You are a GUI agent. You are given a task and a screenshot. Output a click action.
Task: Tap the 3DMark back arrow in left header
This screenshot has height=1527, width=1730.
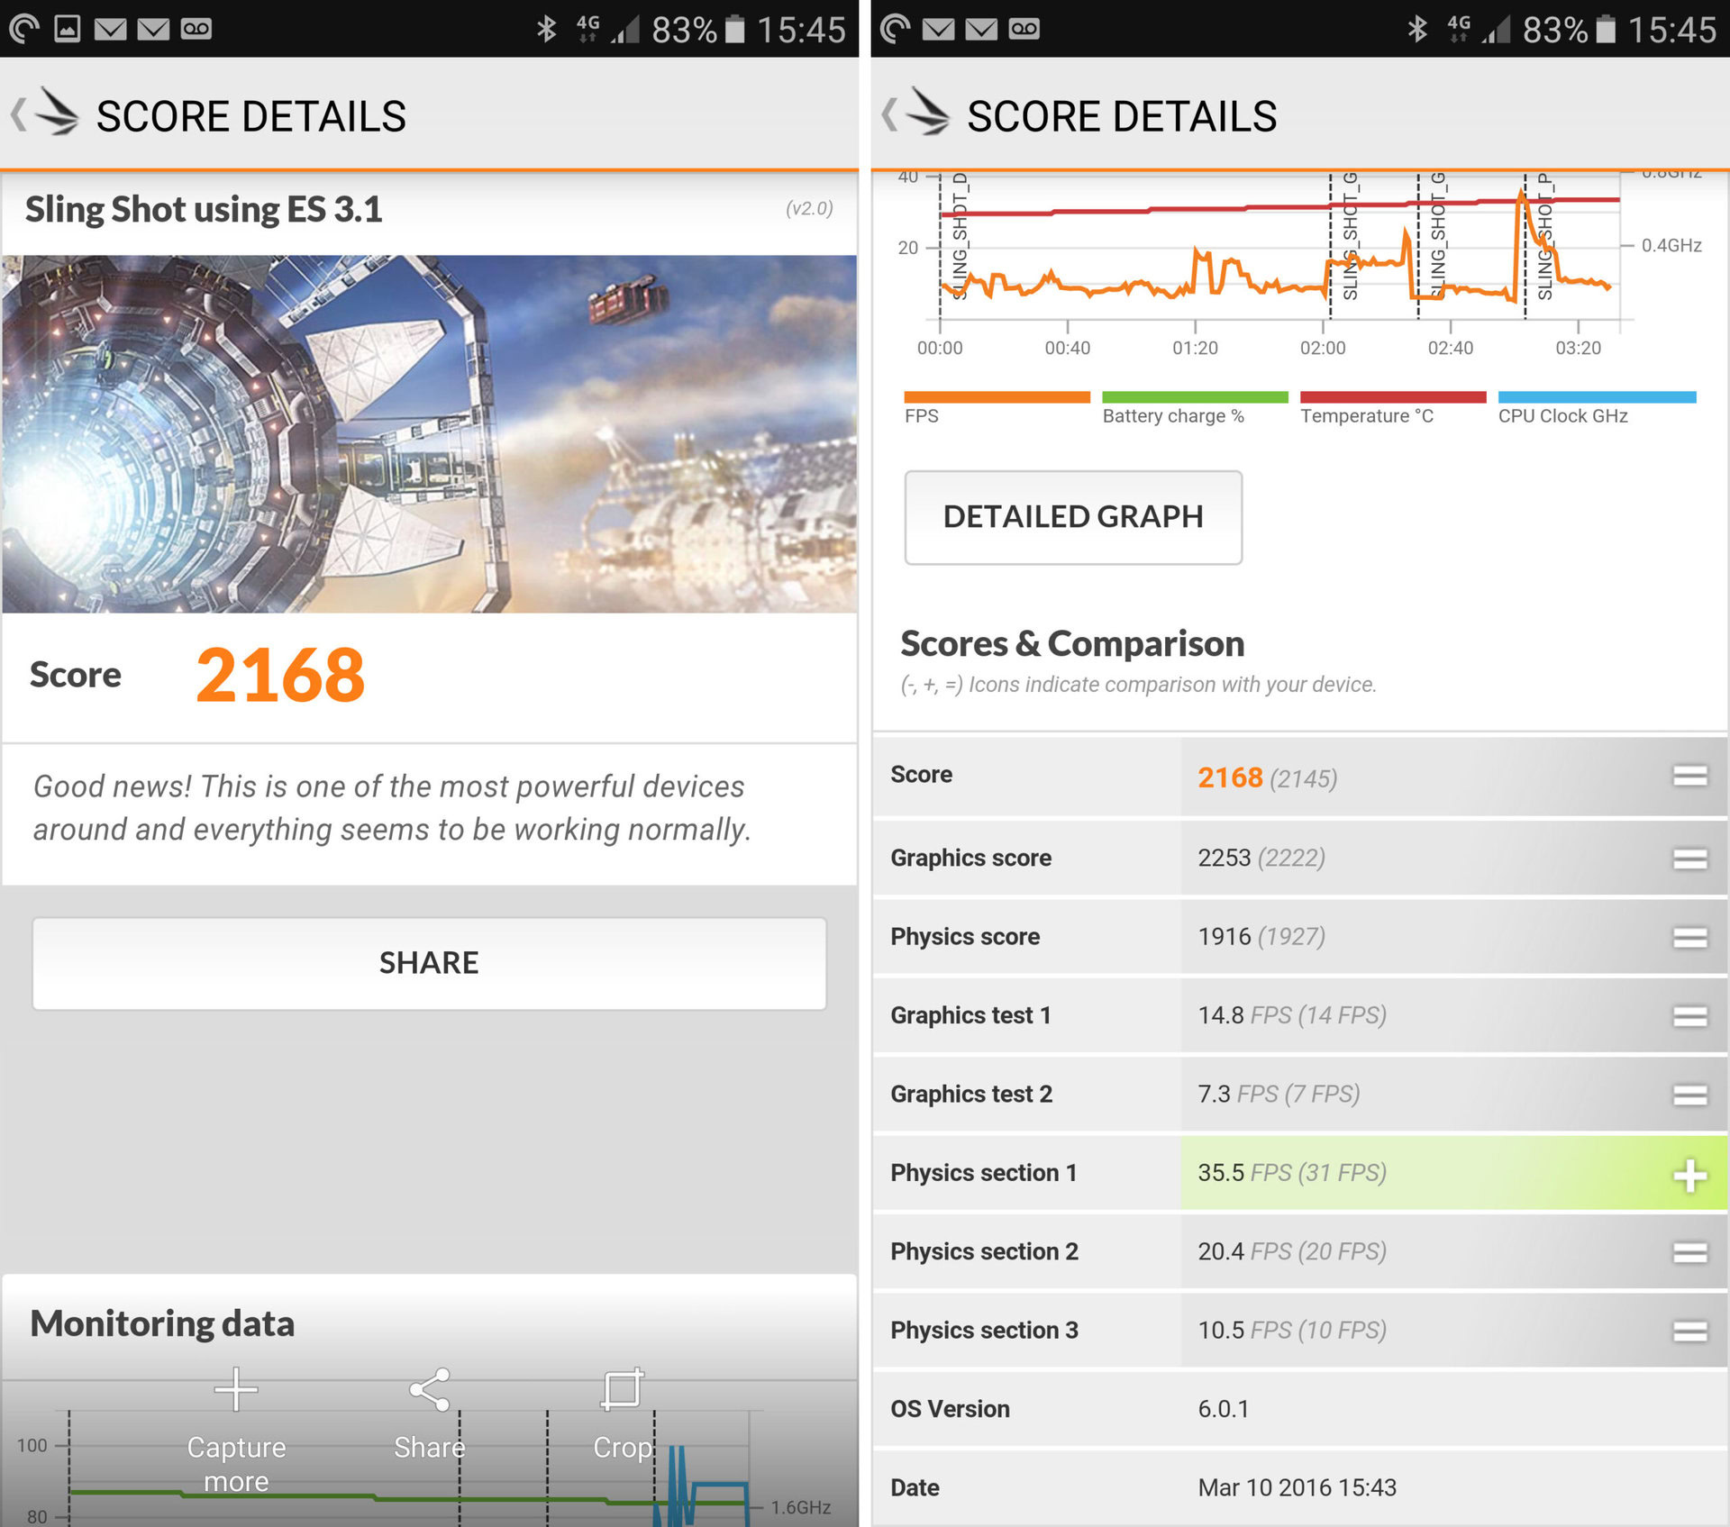coord(18,115)
